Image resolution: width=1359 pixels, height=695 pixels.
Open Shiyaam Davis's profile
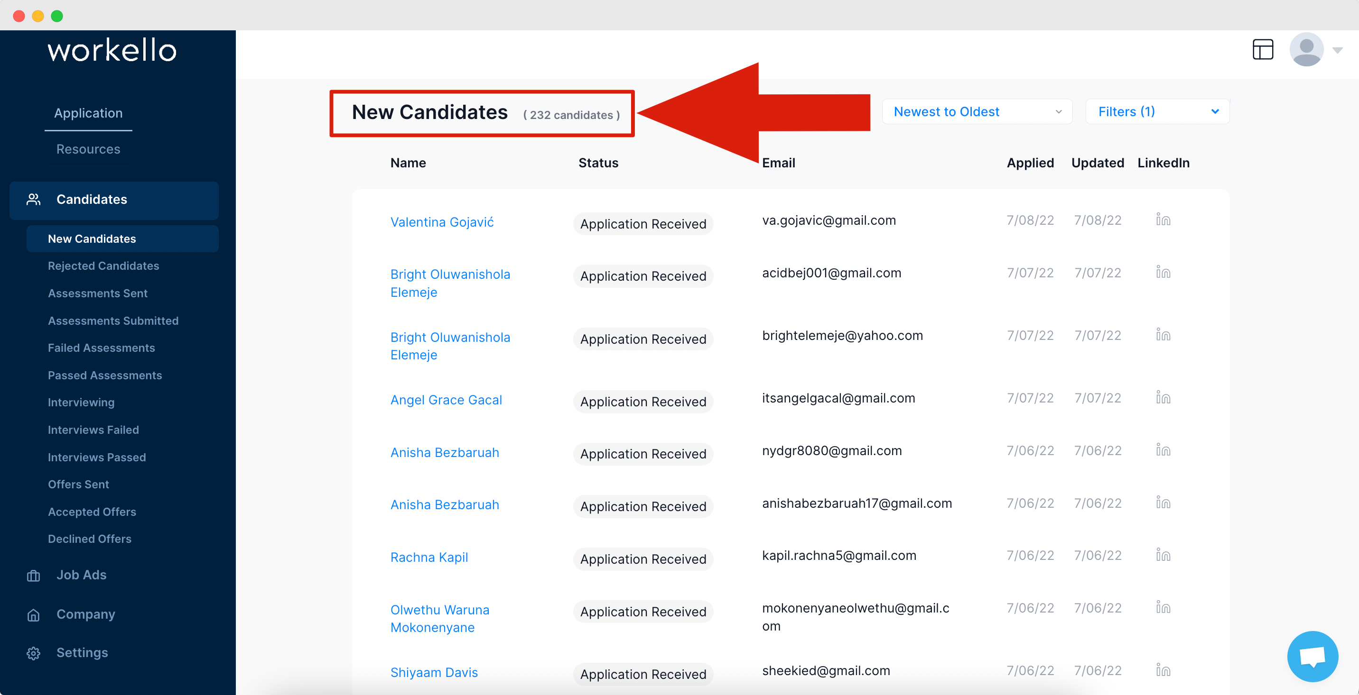(434, 672)
